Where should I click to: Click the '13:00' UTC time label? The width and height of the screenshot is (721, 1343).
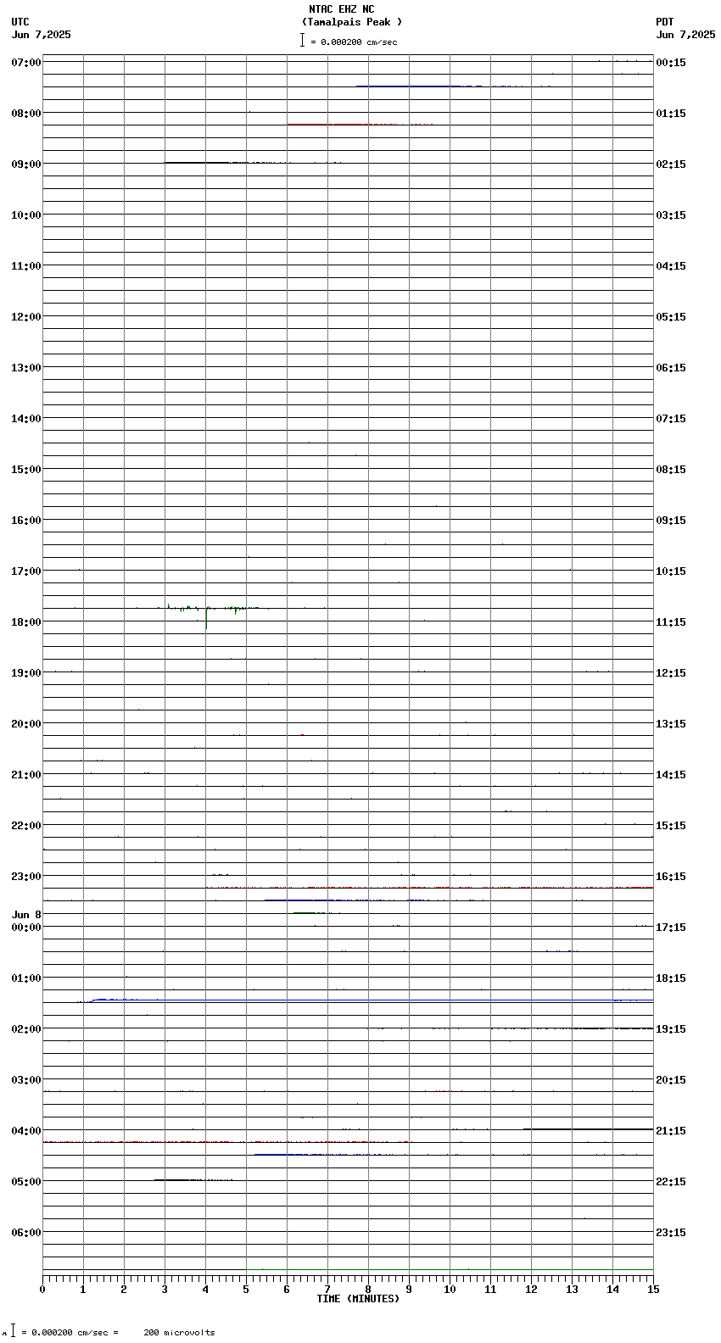click(26, 368)
